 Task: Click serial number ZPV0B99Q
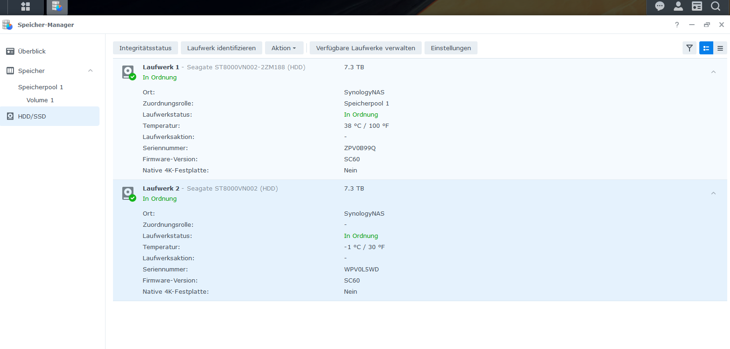click(360, 148)
